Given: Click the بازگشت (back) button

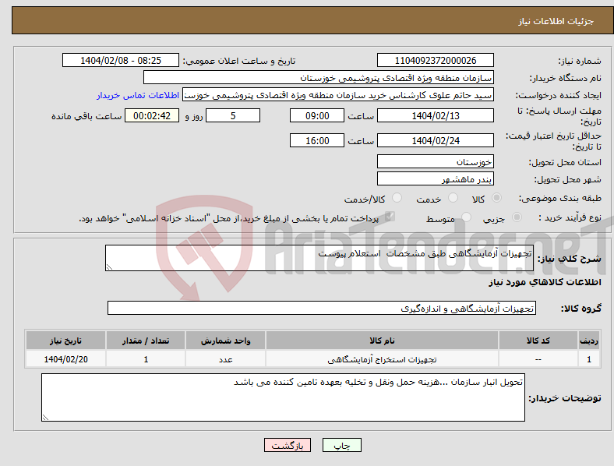Looking at the screenshot, I should tap(288, 445).
